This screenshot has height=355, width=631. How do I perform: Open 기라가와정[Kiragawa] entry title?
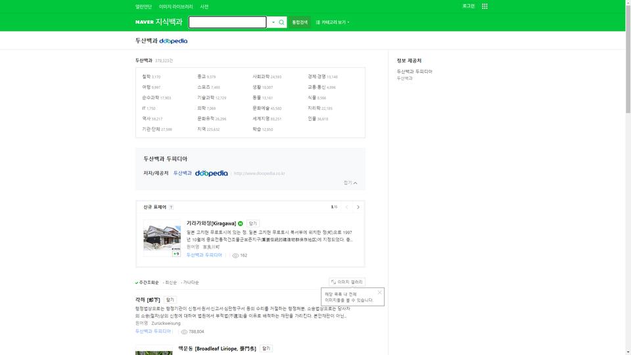[211, 224]
